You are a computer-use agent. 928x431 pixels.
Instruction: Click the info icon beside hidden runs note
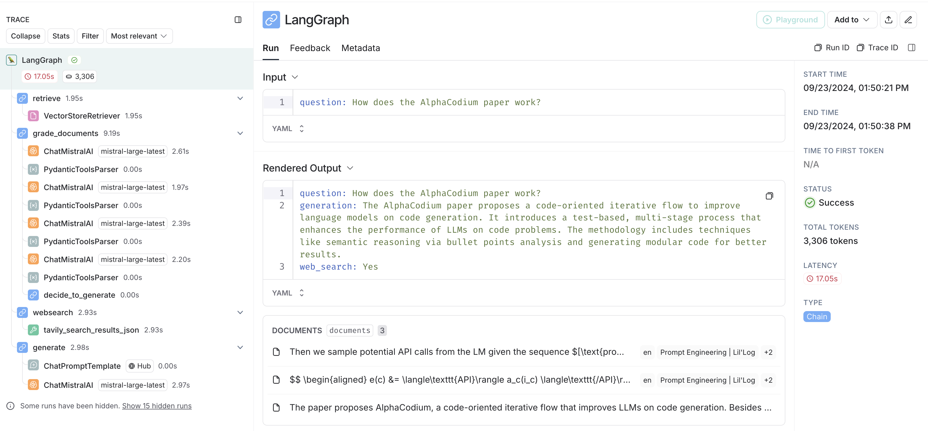point(10,406)
